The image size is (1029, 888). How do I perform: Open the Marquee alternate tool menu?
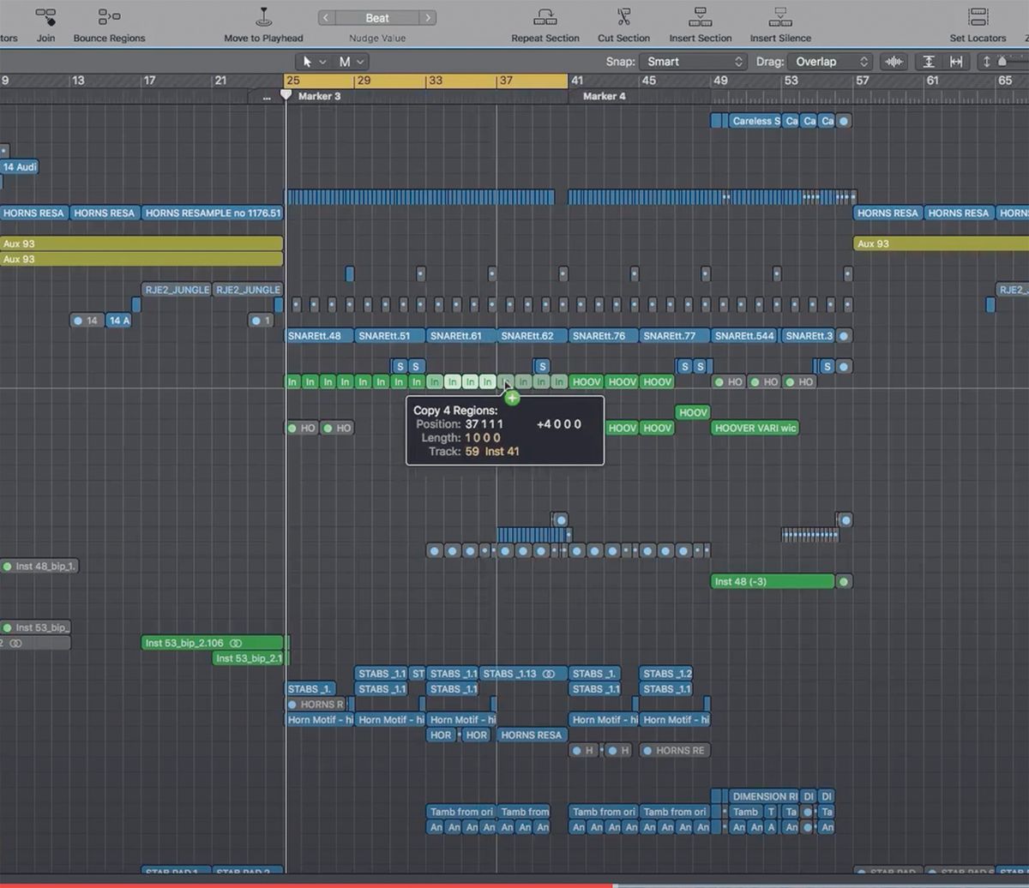point(351,62)
